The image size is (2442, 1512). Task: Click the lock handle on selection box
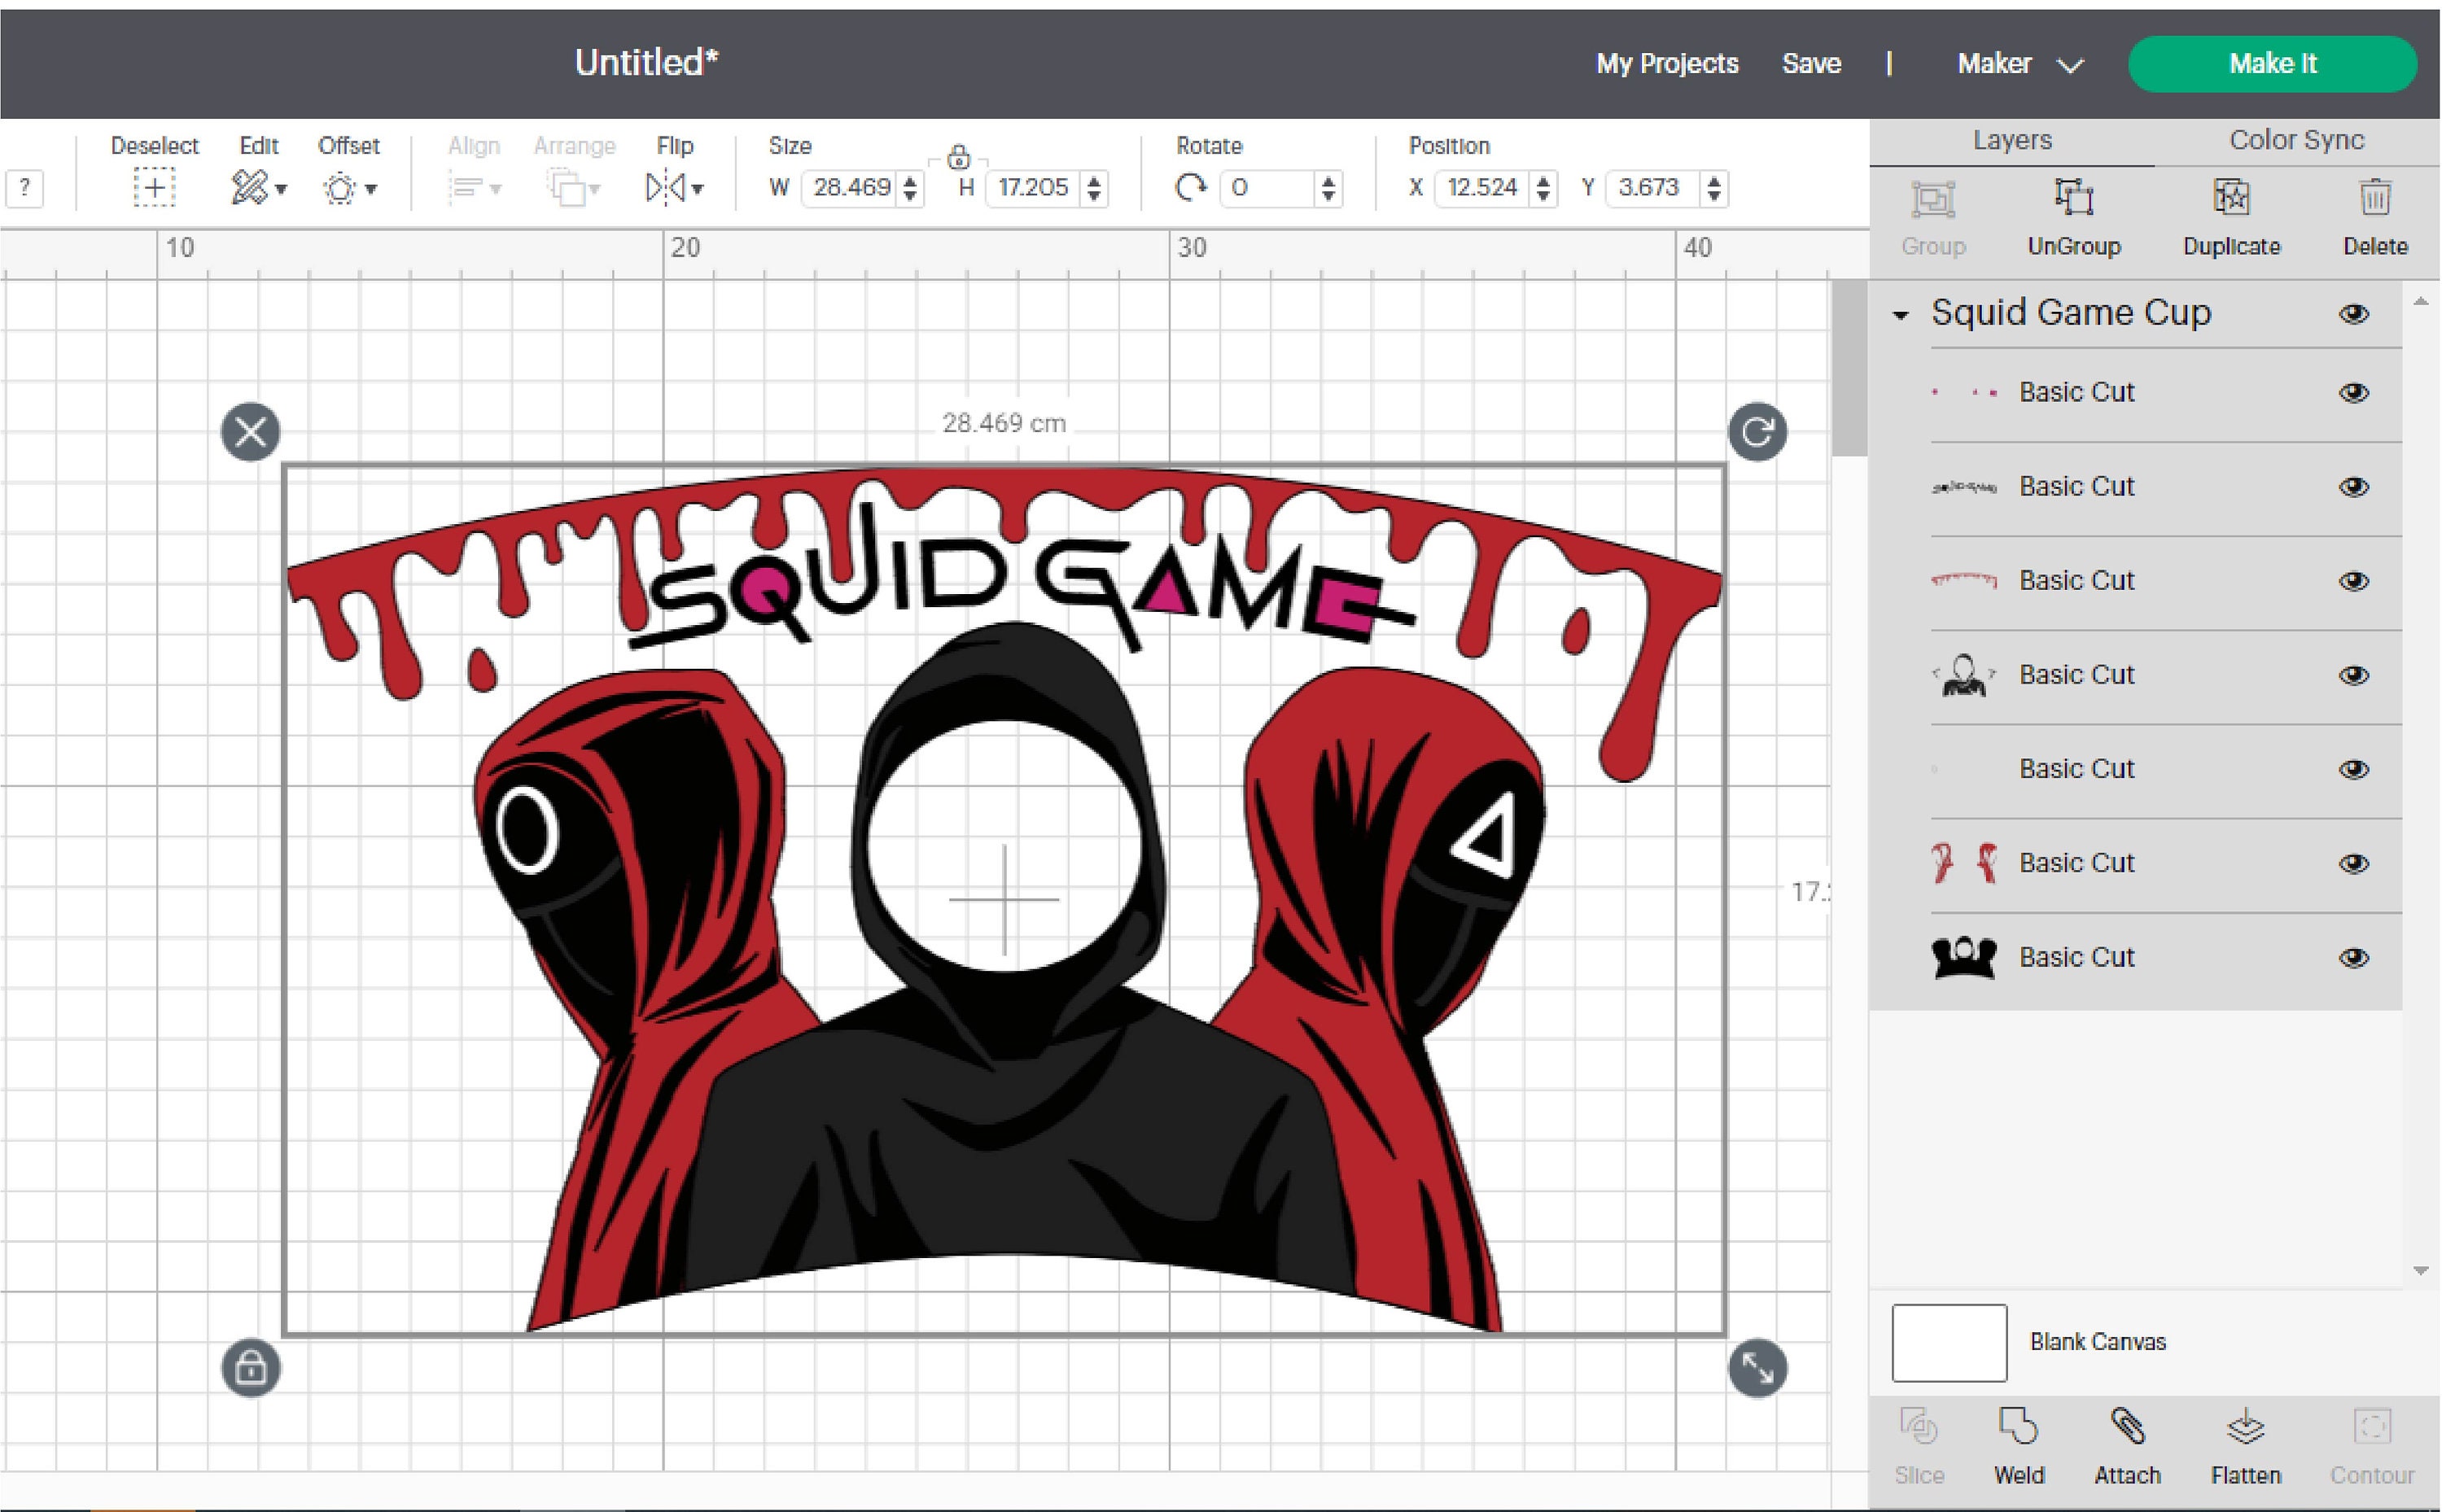point(251,1367)
